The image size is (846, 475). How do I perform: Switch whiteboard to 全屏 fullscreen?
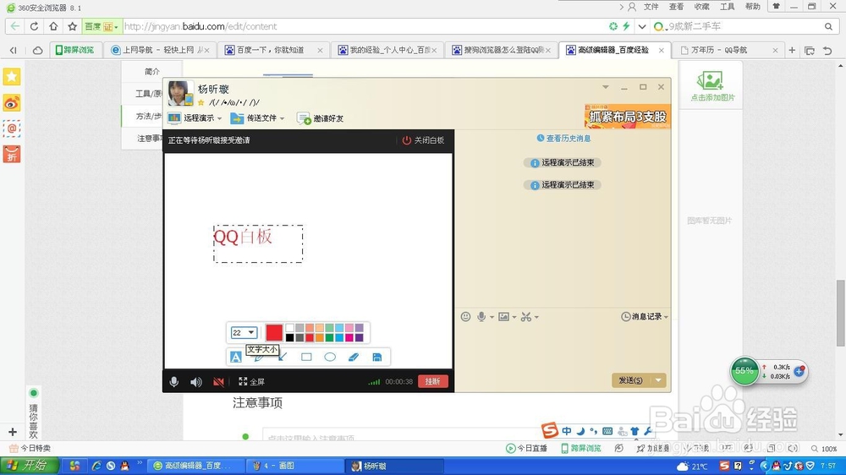pos(251,382)
